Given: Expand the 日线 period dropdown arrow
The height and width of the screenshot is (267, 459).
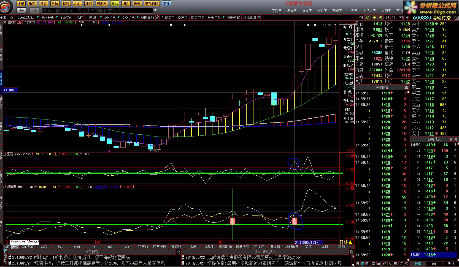Looking at the screenshot, I should click(101, 17).
